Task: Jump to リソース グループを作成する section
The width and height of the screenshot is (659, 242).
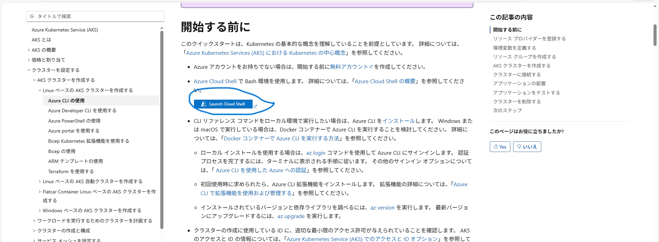Action: 524,57
